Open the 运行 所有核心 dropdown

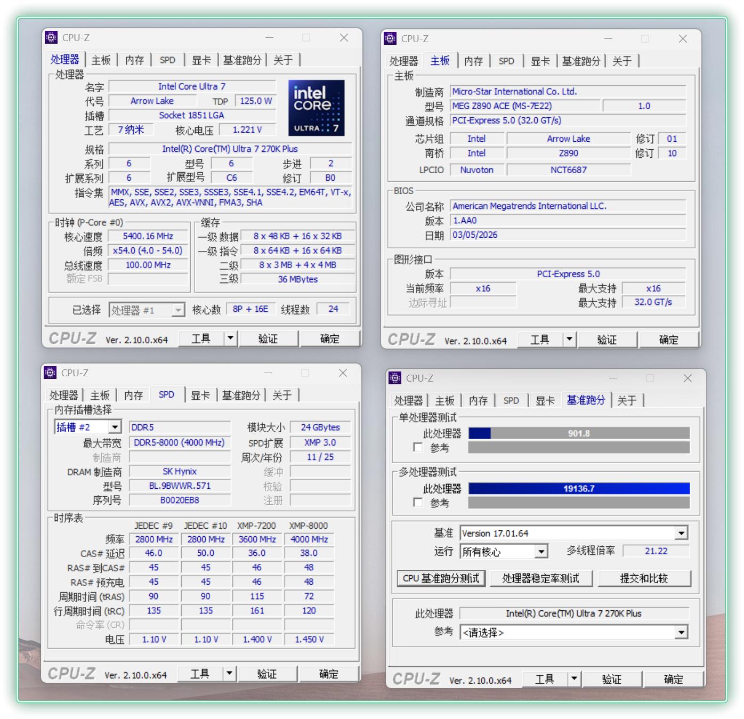504,551
